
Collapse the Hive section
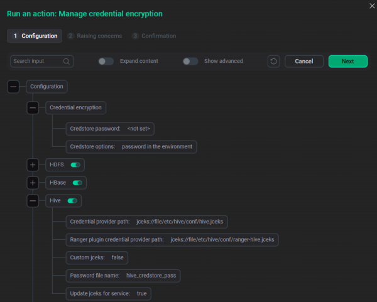tap(33, 201)
